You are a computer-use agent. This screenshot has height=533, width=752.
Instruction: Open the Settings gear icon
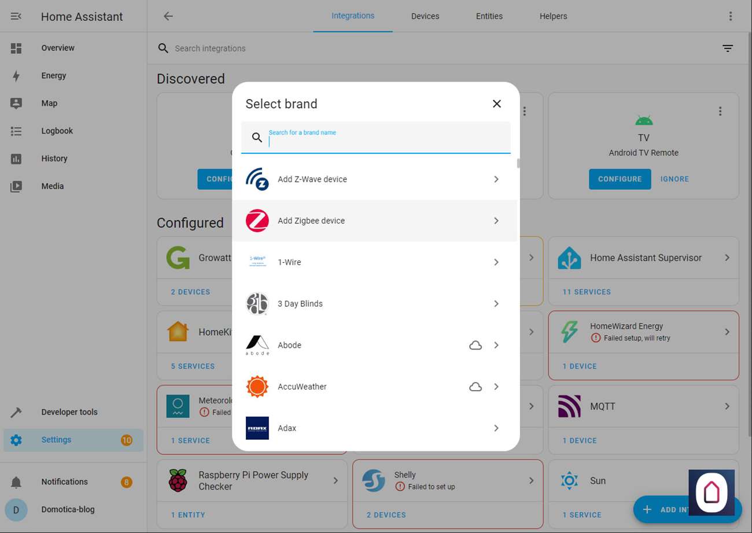tap(16, 440)
